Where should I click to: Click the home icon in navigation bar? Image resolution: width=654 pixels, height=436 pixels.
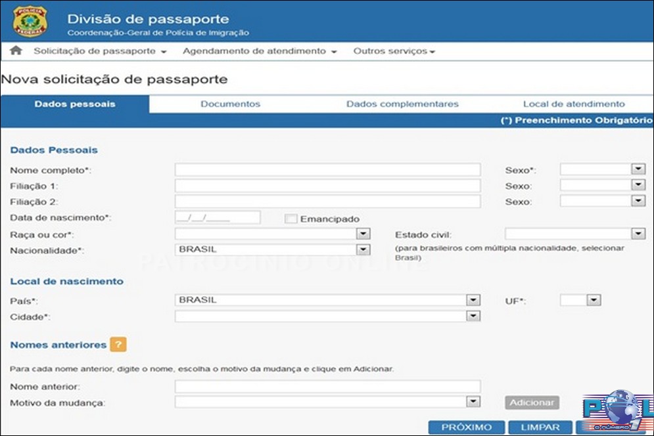click(16, 51)
